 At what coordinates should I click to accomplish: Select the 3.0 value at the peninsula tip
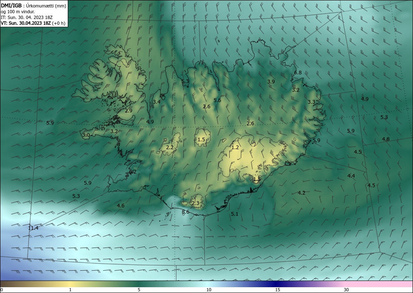tap(86, 135)
